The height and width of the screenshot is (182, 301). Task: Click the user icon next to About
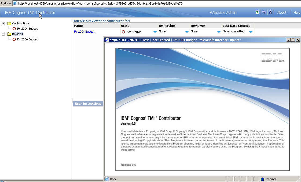pyautogui.click(x=270, y=12)
